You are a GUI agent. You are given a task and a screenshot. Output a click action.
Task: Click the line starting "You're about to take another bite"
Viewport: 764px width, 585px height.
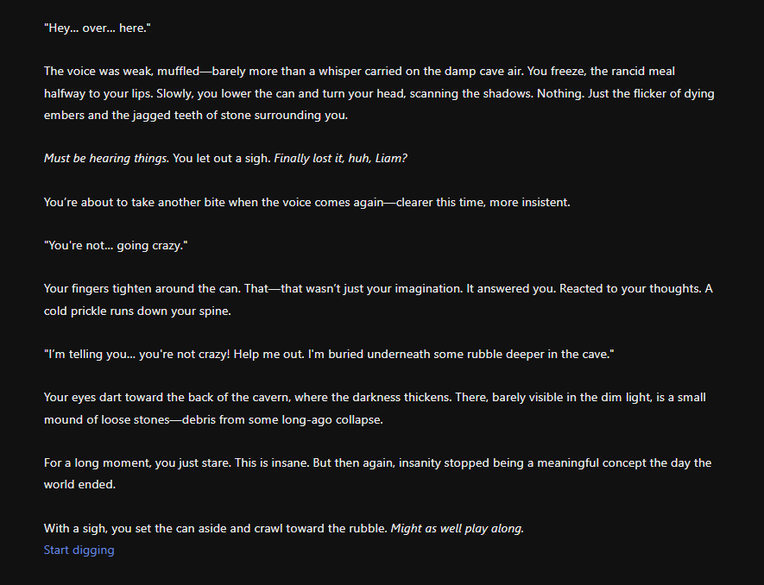pyautogui.click(x=306, y=203)
